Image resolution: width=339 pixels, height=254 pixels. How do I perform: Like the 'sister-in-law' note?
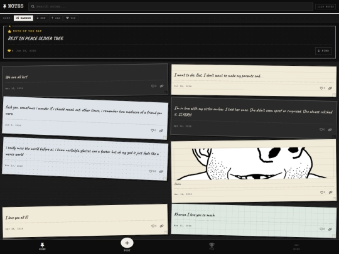322,130
